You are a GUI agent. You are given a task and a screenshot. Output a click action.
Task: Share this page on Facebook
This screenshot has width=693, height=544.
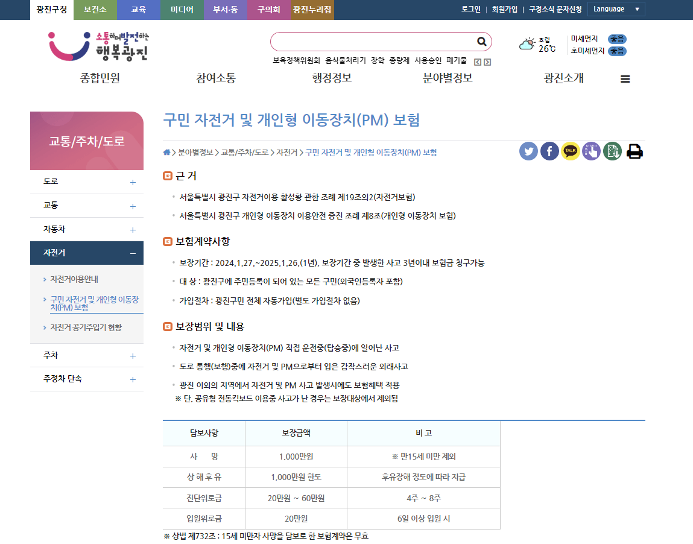(549, 151)
